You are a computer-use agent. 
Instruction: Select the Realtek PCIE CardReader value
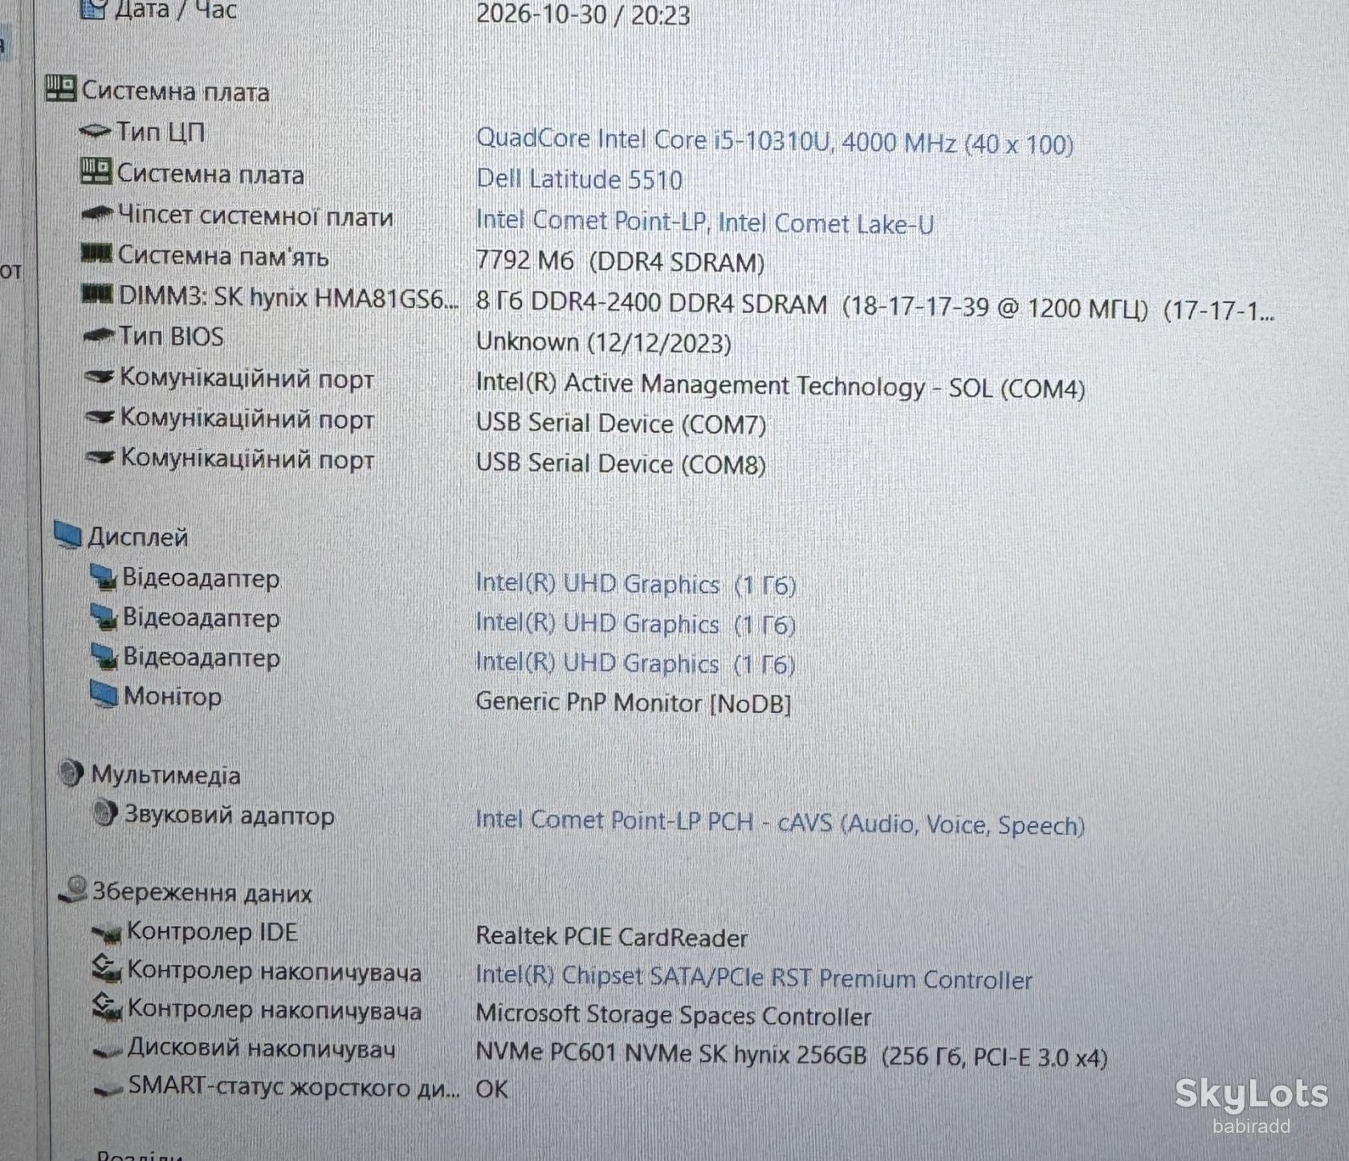point(612,936)
